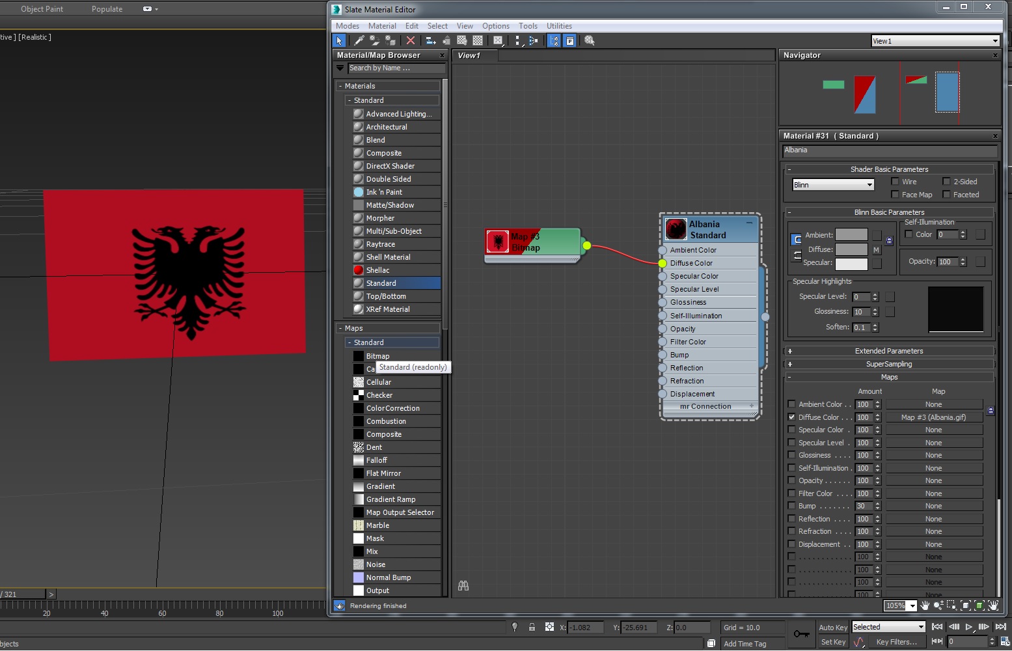Check the Opacity map checkbox
Screen dimensions: 1012x651
(791, 480)
